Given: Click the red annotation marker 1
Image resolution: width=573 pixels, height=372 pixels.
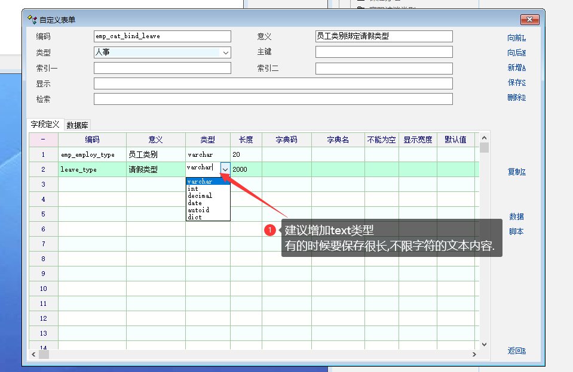Looking at the screenshot, I should click(270, 230).
